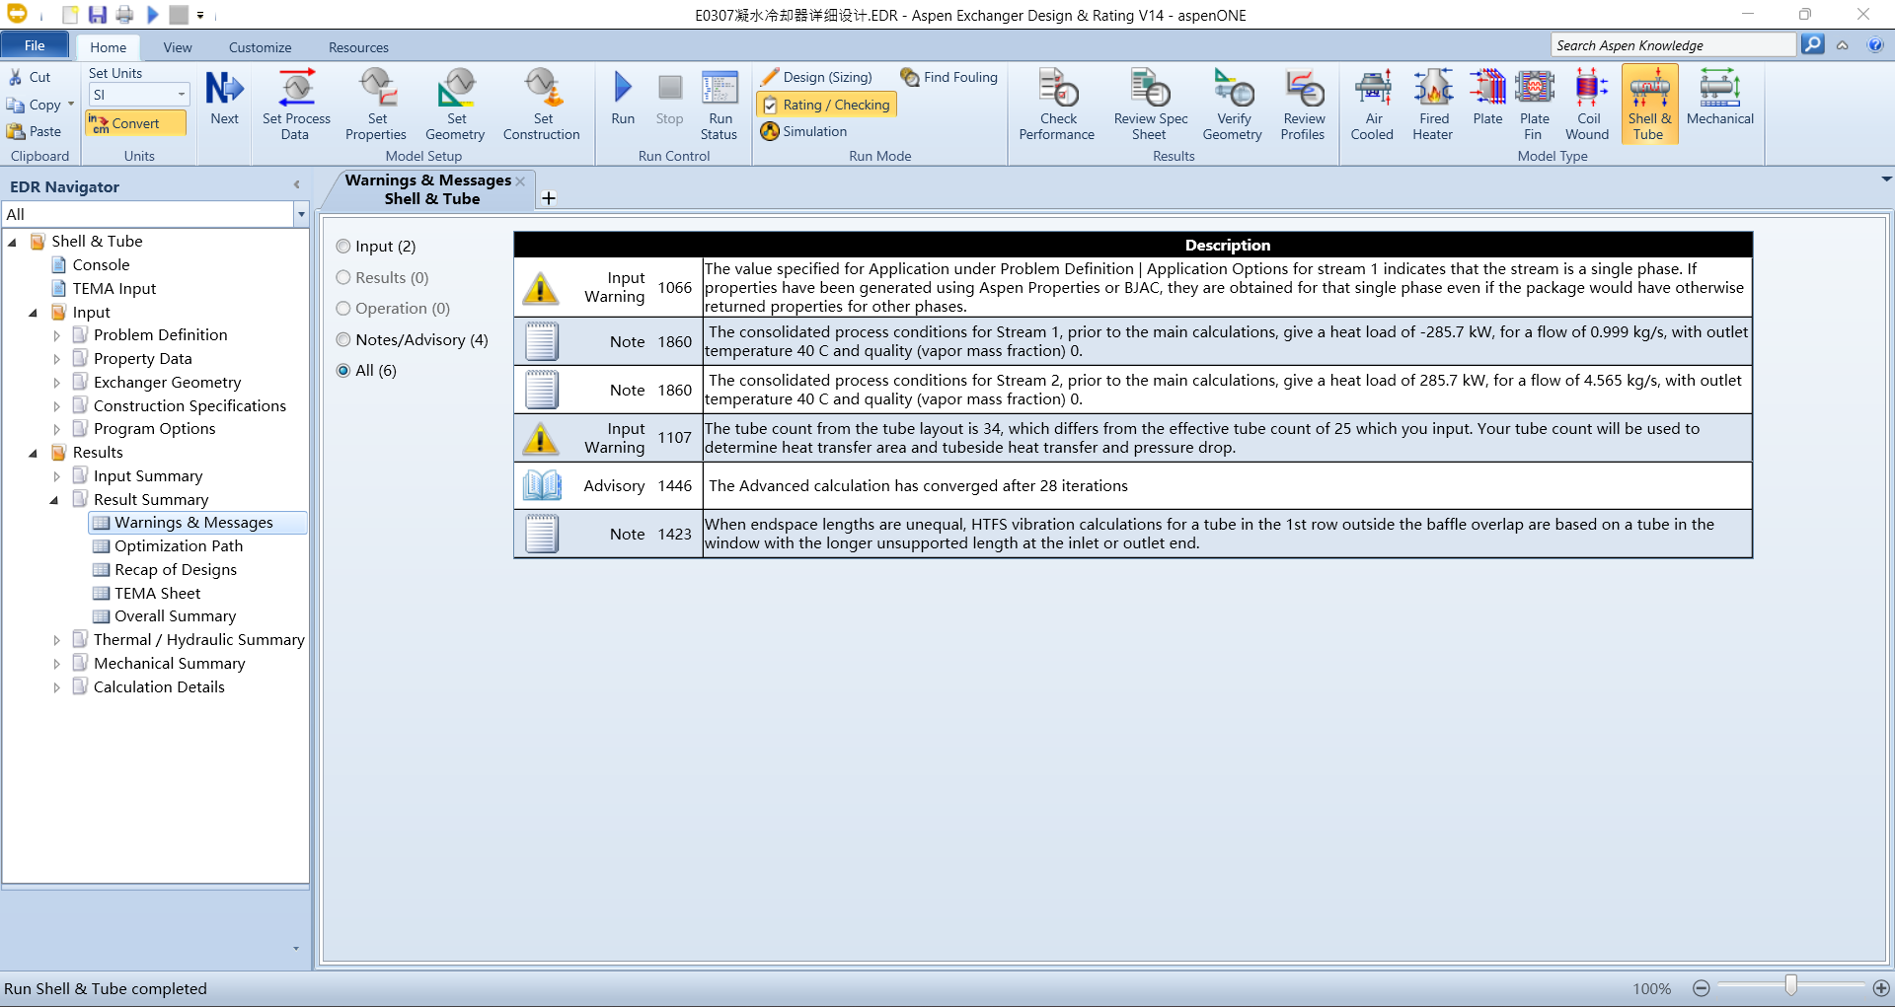Select Mechanical model type

(1720, 99)
